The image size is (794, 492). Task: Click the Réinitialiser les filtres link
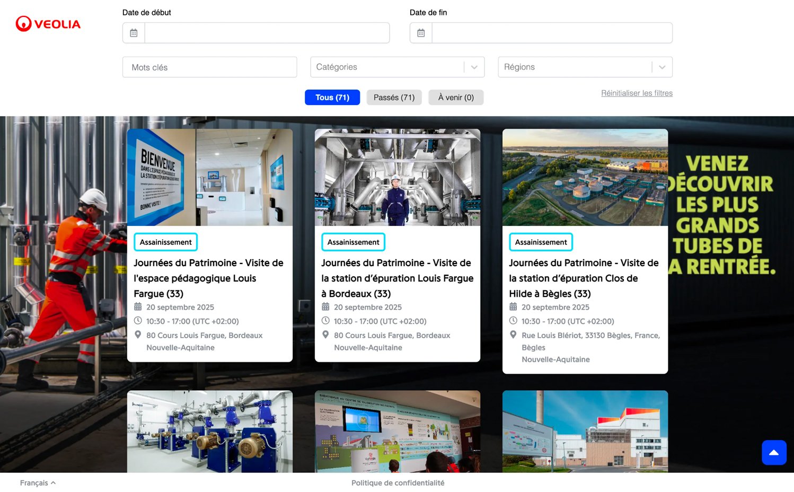tap(637, 93)
